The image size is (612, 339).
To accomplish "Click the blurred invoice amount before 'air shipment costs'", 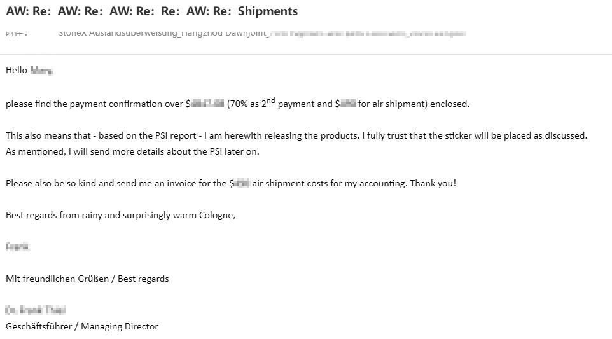I will (242, 183).
